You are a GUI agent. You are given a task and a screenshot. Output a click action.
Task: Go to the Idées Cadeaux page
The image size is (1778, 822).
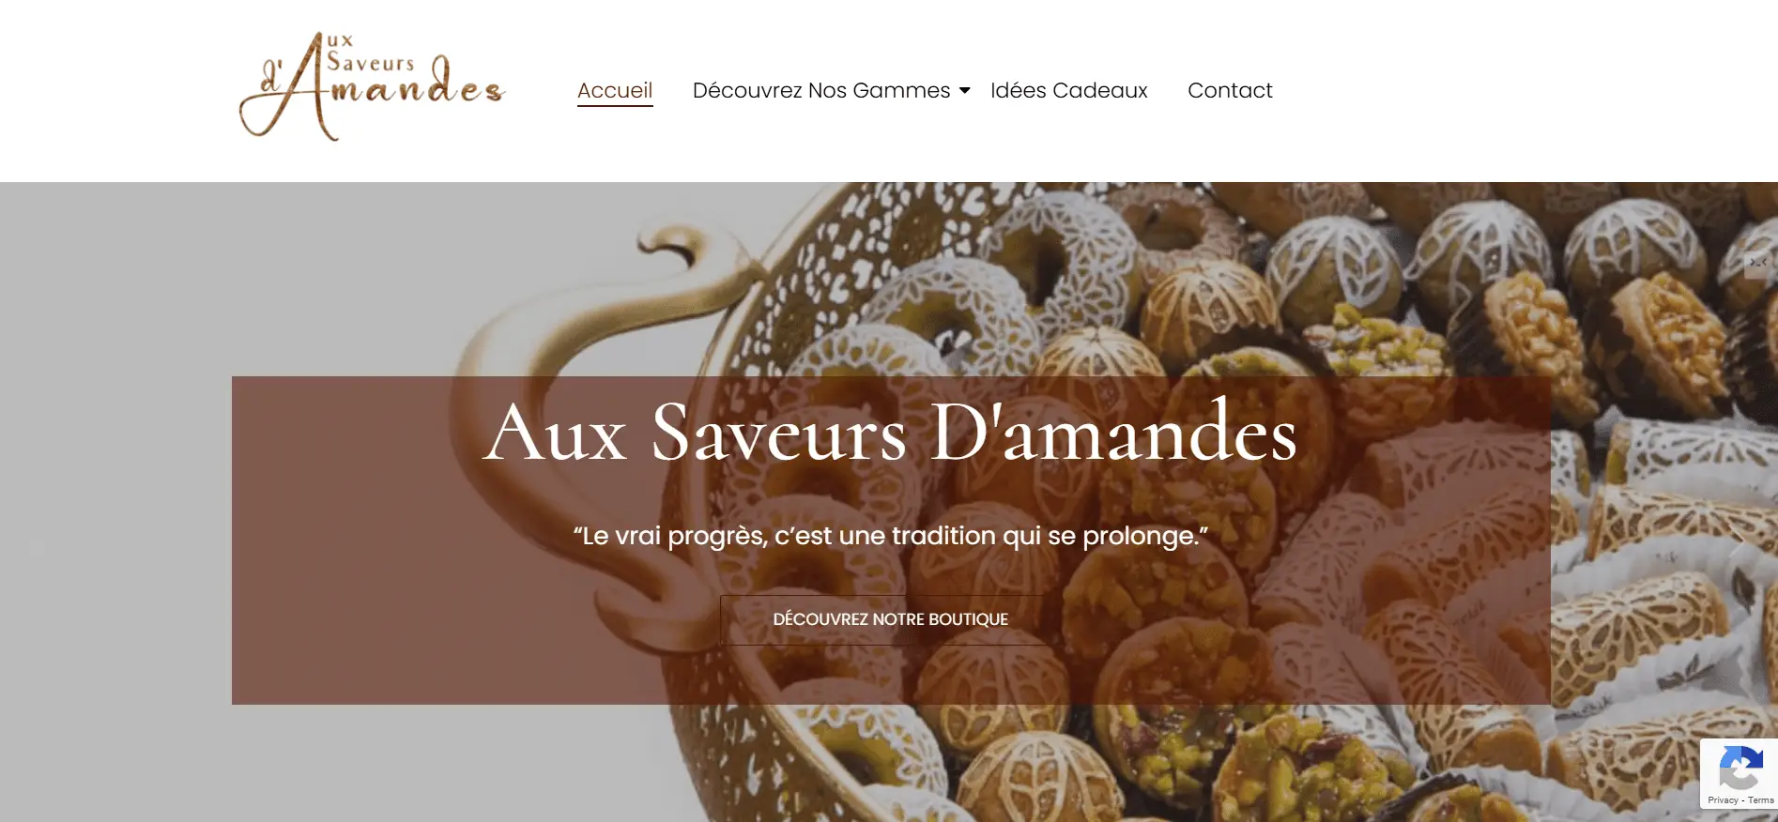1068,90
